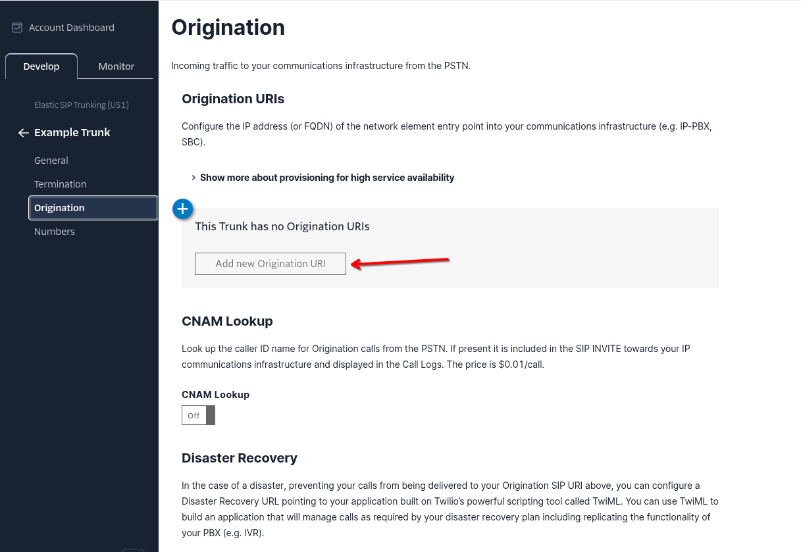Click the dark handle of CNAM switch
This screenshot has height=552, width=801.
pyautogui.click(x=211, y=415)
